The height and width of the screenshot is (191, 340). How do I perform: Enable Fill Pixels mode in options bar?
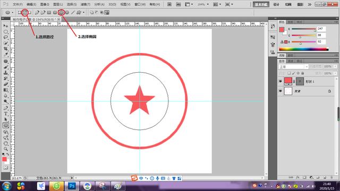click(x=30, y=13)
